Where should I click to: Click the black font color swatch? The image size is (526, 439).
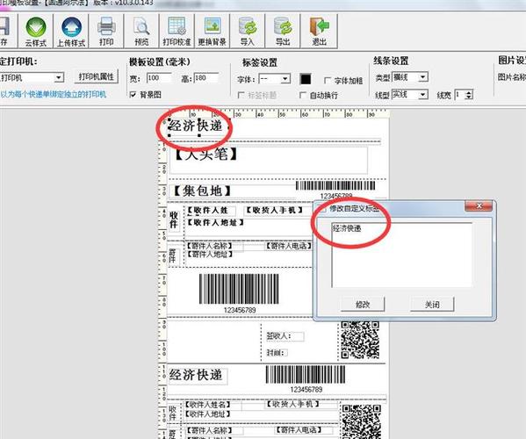[x=306, y=79]
